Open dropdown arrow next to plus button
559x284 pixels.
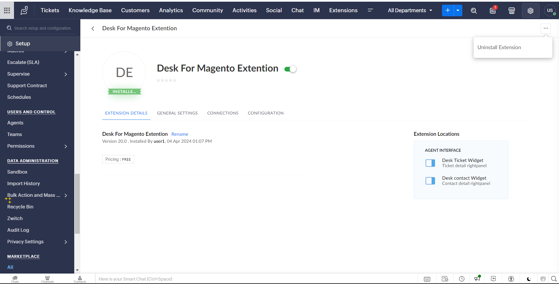coord(458,10)
